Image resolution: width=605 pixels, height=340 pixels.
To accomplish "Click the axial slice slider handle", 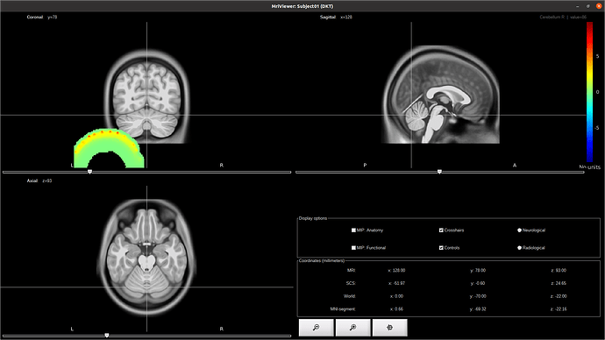I will point(107,336).
